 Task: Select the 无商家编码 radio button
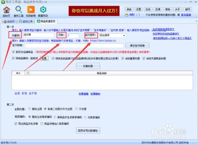pyautogui.click(x=85, y=117)
